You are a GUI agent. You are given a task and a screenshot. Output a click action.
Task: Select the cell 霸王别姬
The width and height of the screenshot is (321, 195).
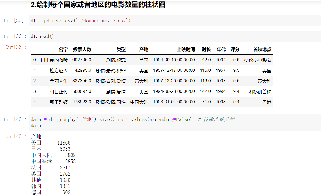click(x=59, y=102)
